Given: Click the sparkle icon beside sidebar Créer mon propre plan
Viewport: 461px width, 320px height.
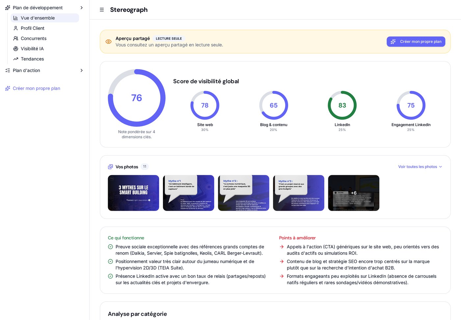Looking at the screenshot, I should click(8, 88).
